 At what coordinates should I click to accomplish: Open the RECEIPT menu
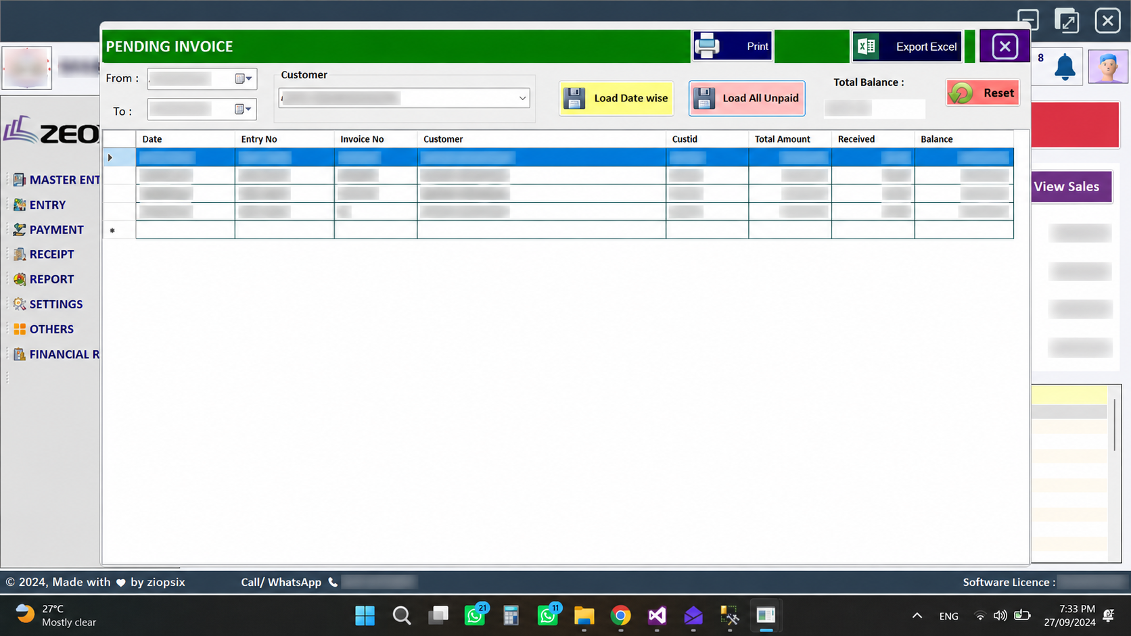tap(51, 255)
